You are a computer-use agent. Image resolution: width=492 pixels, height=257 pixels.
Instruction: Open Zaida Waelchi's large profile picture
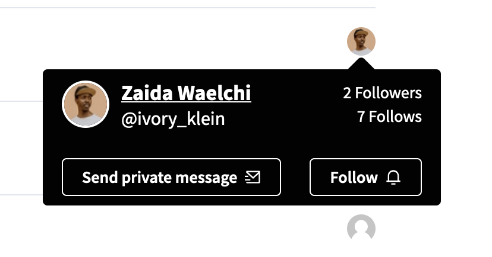click(86, 104)
